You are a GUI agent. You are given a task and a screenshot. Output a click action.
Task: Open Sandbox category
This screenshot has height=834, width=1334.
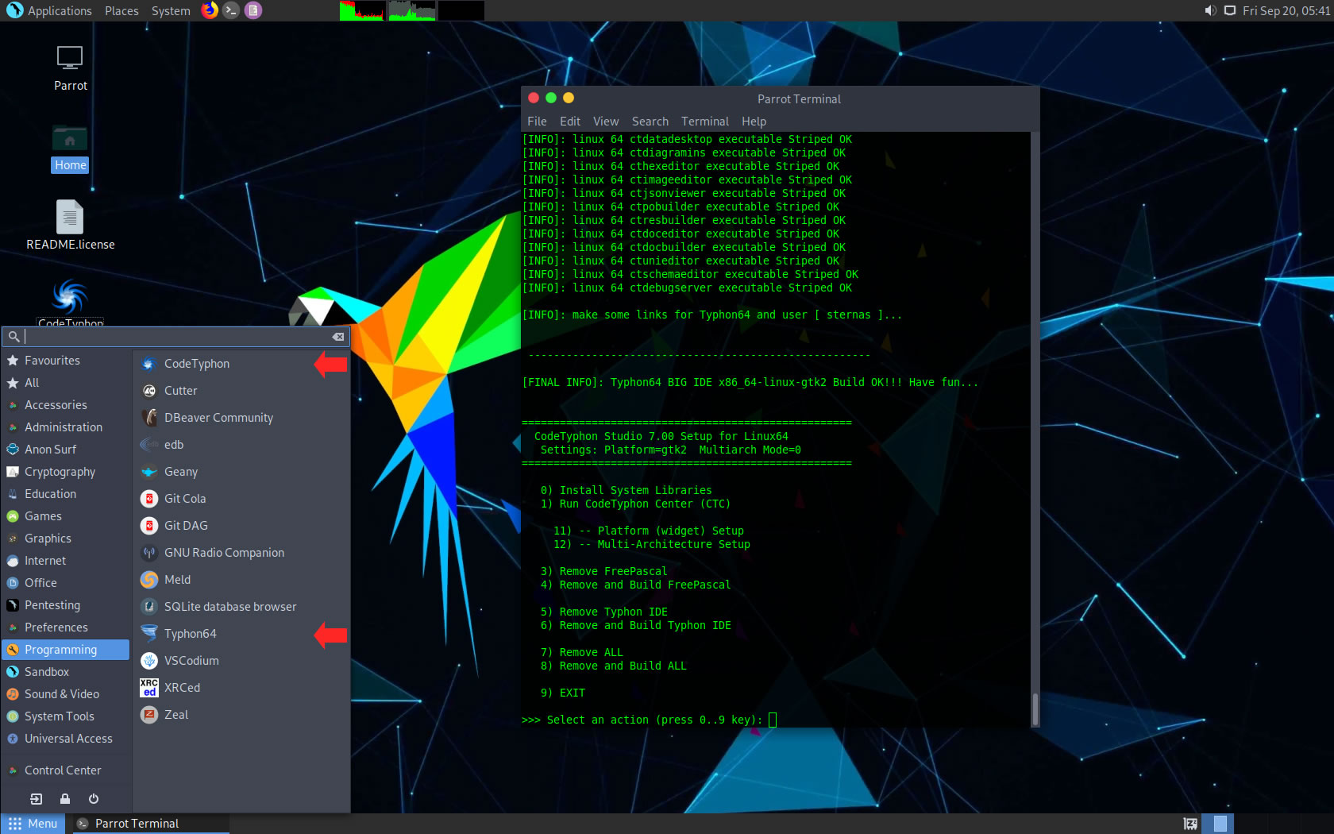pos(66,672)
